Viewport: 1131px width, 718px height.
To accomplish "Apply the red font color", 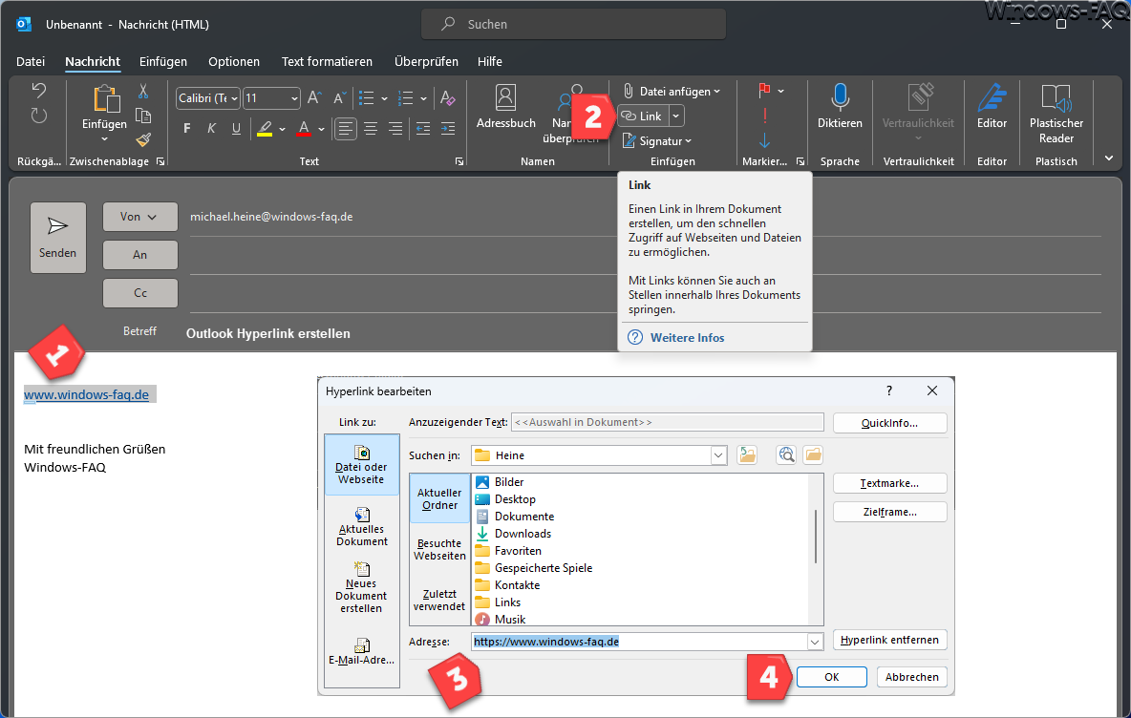I will [305, 129].
